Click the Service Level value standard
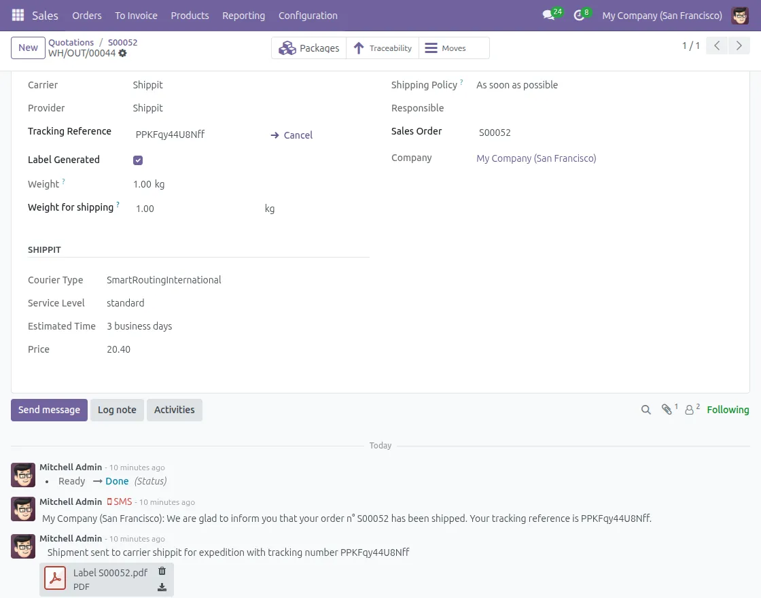This screenshot has height=598, width=761. point(125,303)
